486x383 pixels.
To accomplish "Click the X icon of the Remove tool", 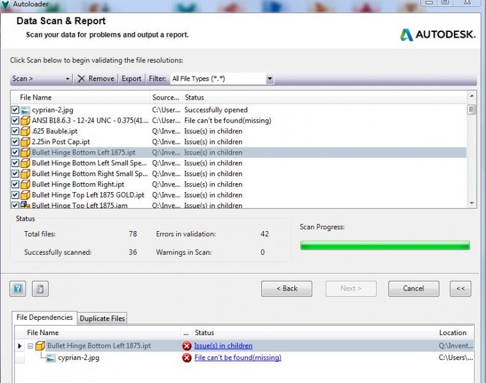I will pos(81,79).
